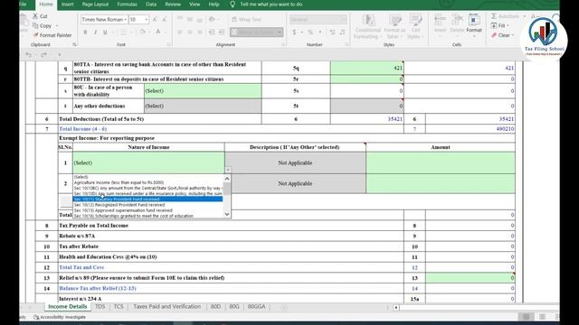Click the Accounting dollar format icon
Screen dimensions: 579x325
coord(294,32)
